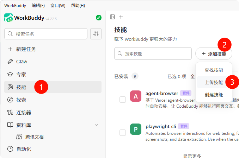Click the green link status icon
Image resolution: width=239 pixels, height=158 pixels.
(x=99, y=18)
